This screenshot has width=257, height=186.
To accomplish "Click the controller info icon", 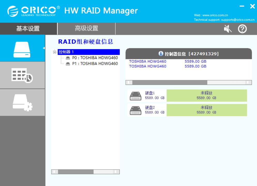I will pyautogui.click(x=161, y=53).
